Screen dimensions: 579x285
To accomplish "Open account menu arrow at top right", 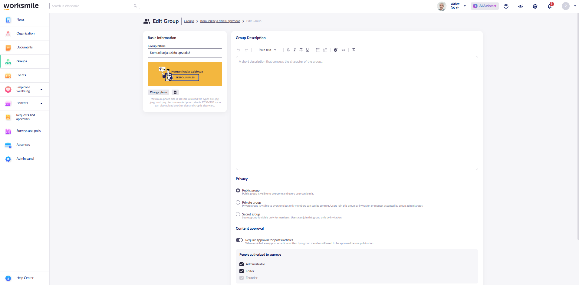I will click(575, 6).
